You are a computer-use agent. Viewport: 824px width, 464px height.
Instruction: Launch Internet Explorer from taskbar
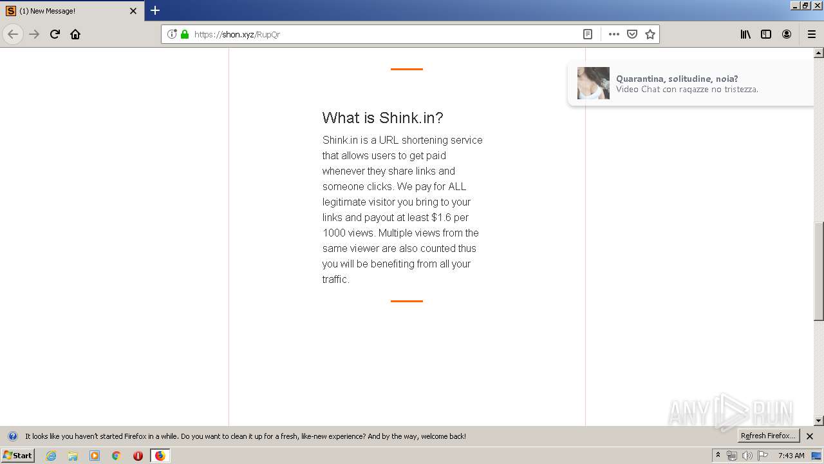coord(51,456)
